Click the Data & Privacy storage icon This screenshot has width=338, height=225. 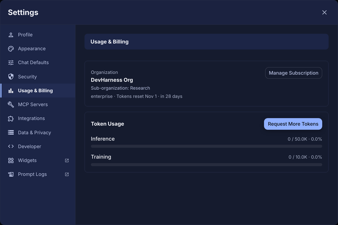(x=11, y=132)
